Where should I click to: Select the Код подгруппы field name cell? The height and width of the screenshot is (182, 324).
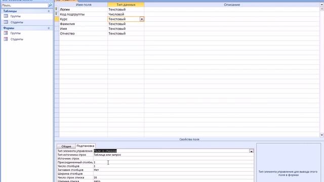[83, 14]
